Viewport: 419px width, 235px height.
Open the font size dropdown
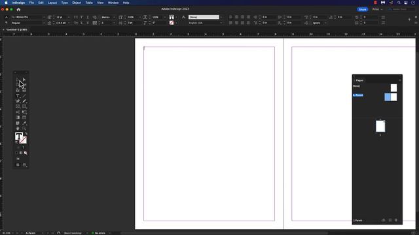click(69, 17)
